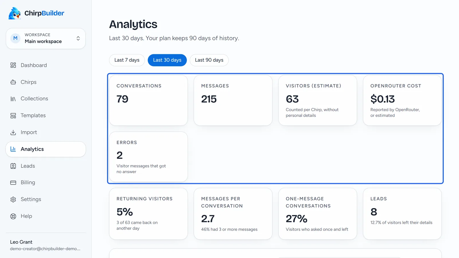
Task: Click the Dashboard grid icon
Action: (x=13, y=65)
